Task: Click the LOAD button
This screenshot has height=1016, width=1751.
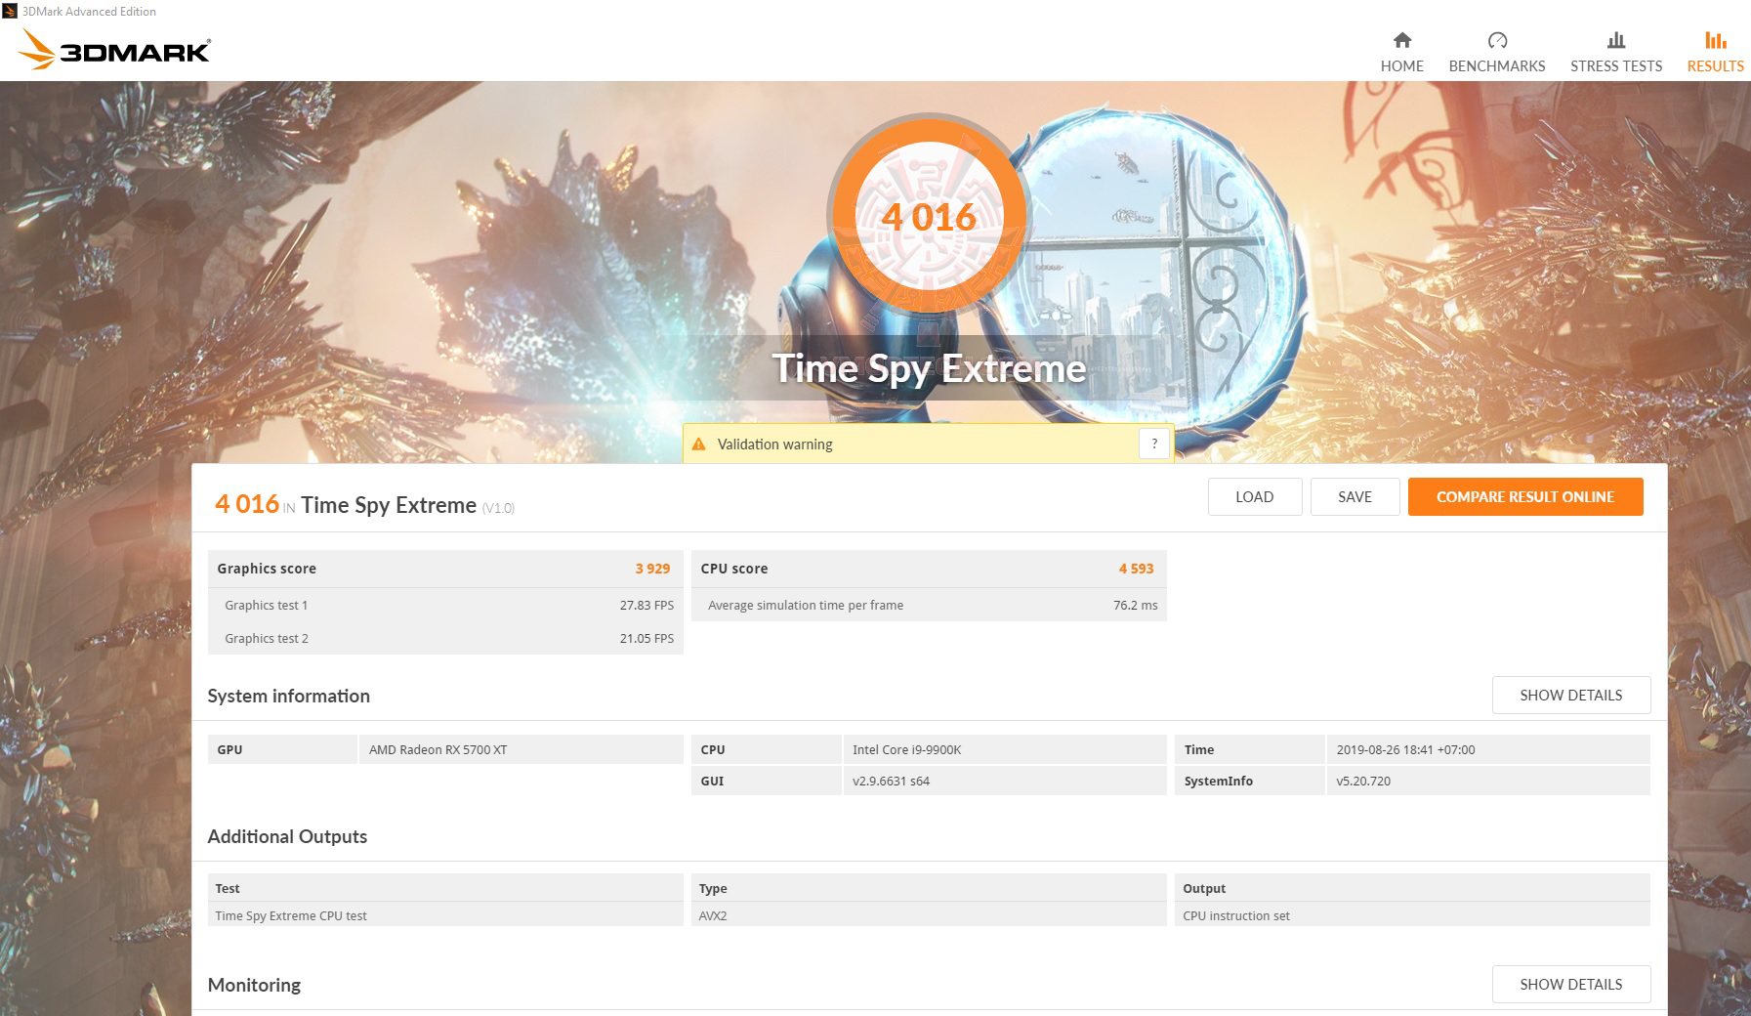Action: click(1254, 496)
